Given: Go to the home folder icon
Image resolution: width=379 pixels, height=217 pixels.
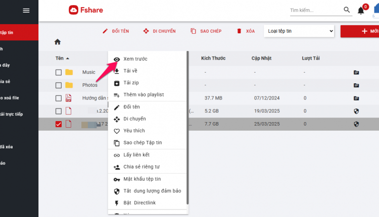Looking at the screenshot, I should click(58, 42).
